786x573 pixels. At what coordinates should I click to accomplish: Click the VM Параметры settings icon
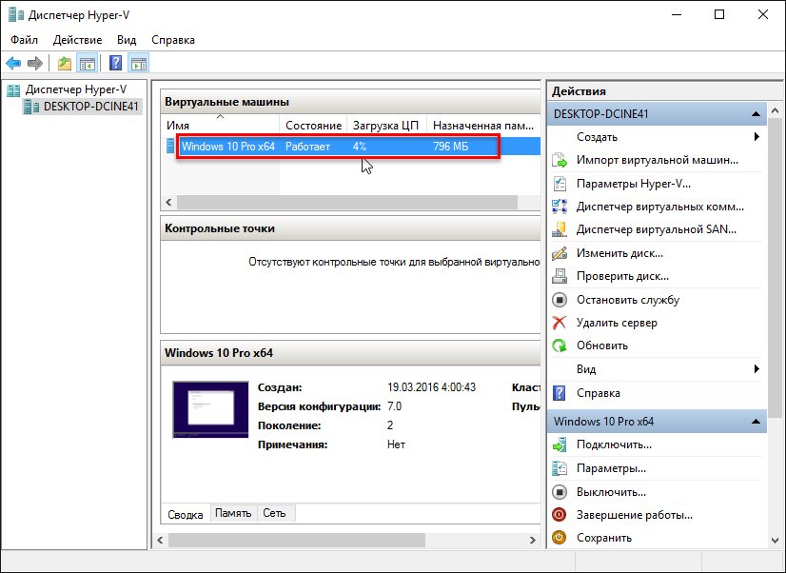(x=560, y=468)
